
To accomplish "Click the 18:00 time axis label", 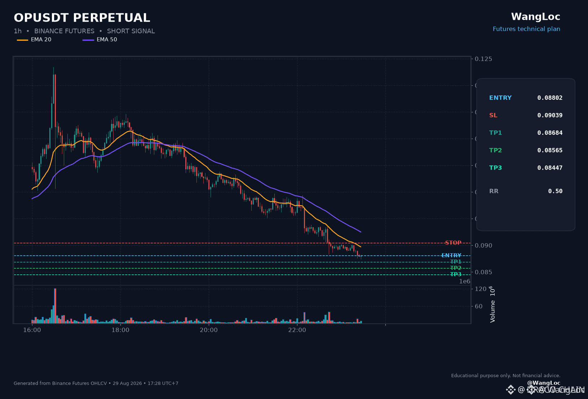I will click(x=120, y=330).
